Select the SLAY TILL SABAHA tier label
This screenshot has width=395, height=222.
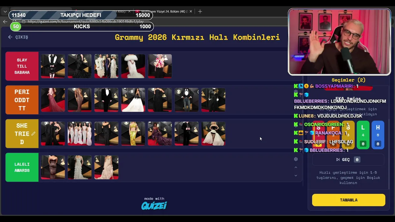[x=22, y=66]
